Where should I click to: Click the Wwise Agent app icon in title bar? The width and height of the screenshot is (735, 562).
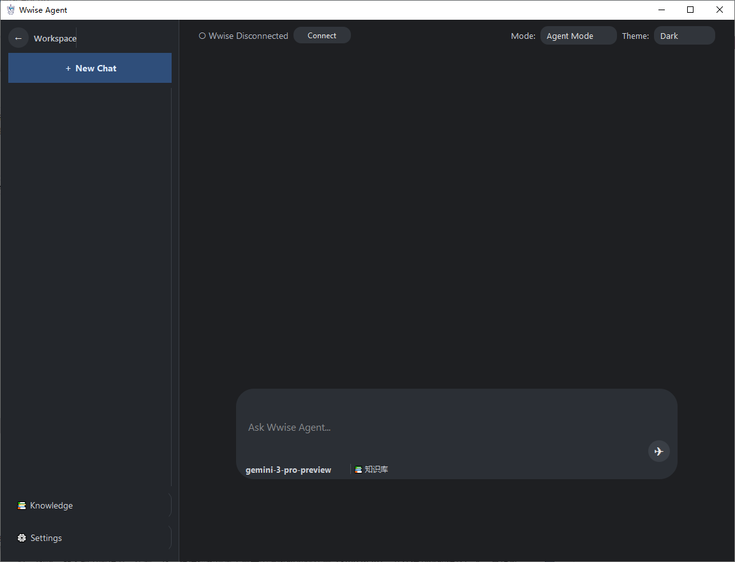(x=10, y=10)
